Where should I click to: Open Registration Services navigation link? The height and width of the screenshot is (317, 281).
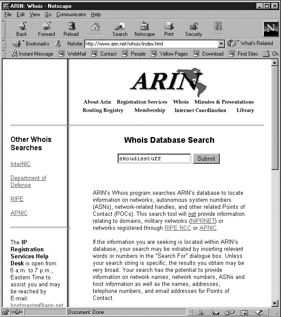coord(142,102)
